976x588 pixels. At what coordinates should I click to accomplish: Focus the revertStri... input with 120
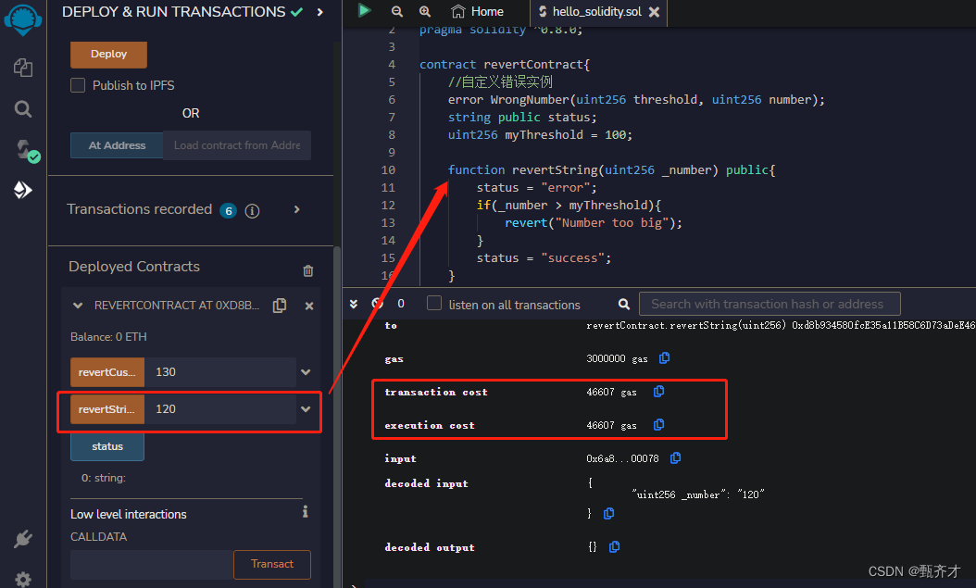pyautogui.click(x=220, y=409)
